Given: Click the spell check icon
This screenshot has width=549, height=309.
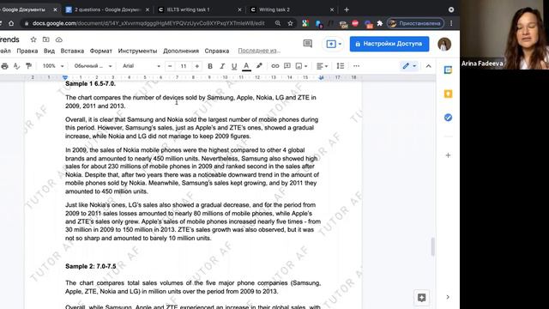Looking at the screenshot, I should [x=16, y=66].
